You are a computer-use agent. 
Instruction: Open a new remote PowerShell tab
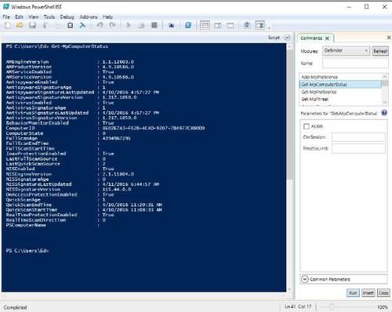click(171, 25)
